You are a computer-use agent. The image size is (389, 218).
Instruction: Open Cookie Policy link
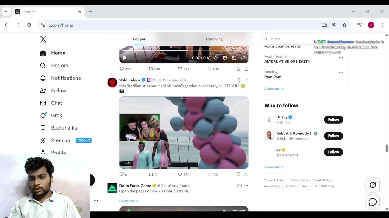(322, 180)
